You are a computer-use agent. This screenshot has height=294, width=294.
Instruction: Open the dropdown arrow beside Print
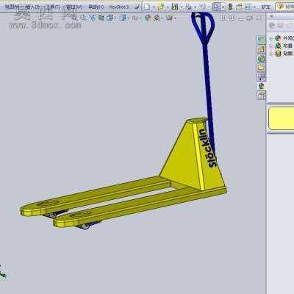pyautogui.click(x=196, y=7)
